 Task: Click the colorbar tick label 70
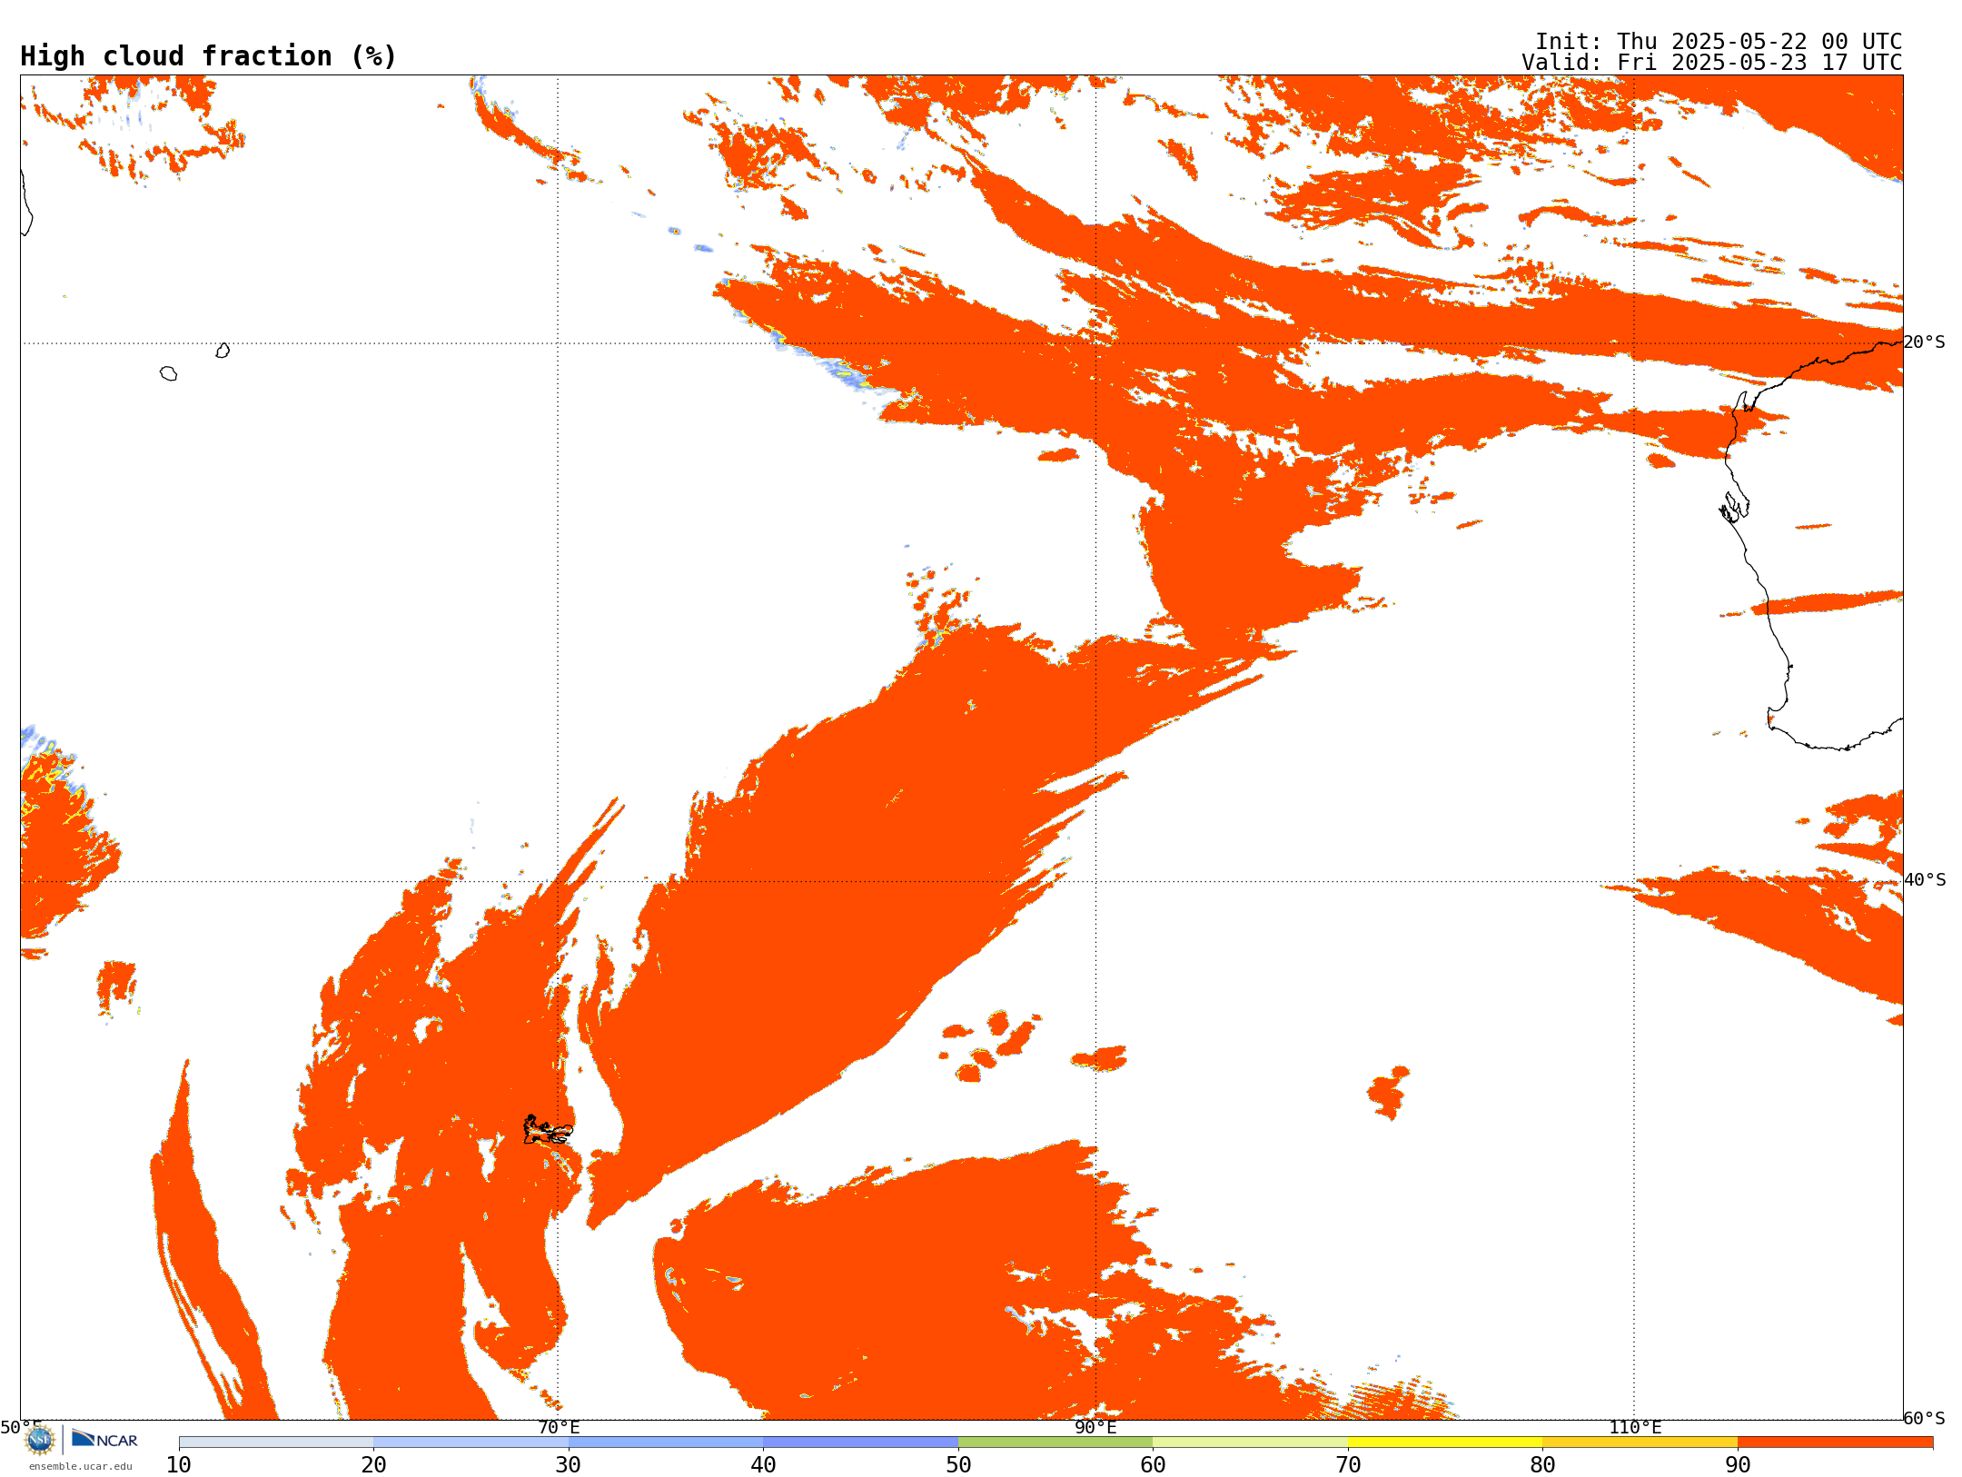pyautogui.click(x=1348, y=1465)
